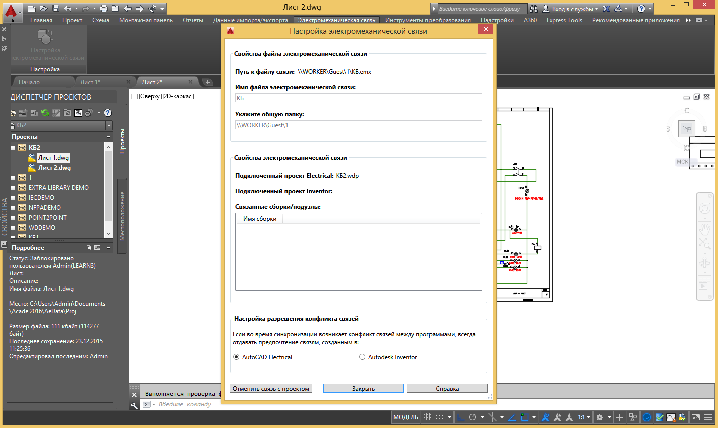Toggle grid display in status bar

[427, 417]
